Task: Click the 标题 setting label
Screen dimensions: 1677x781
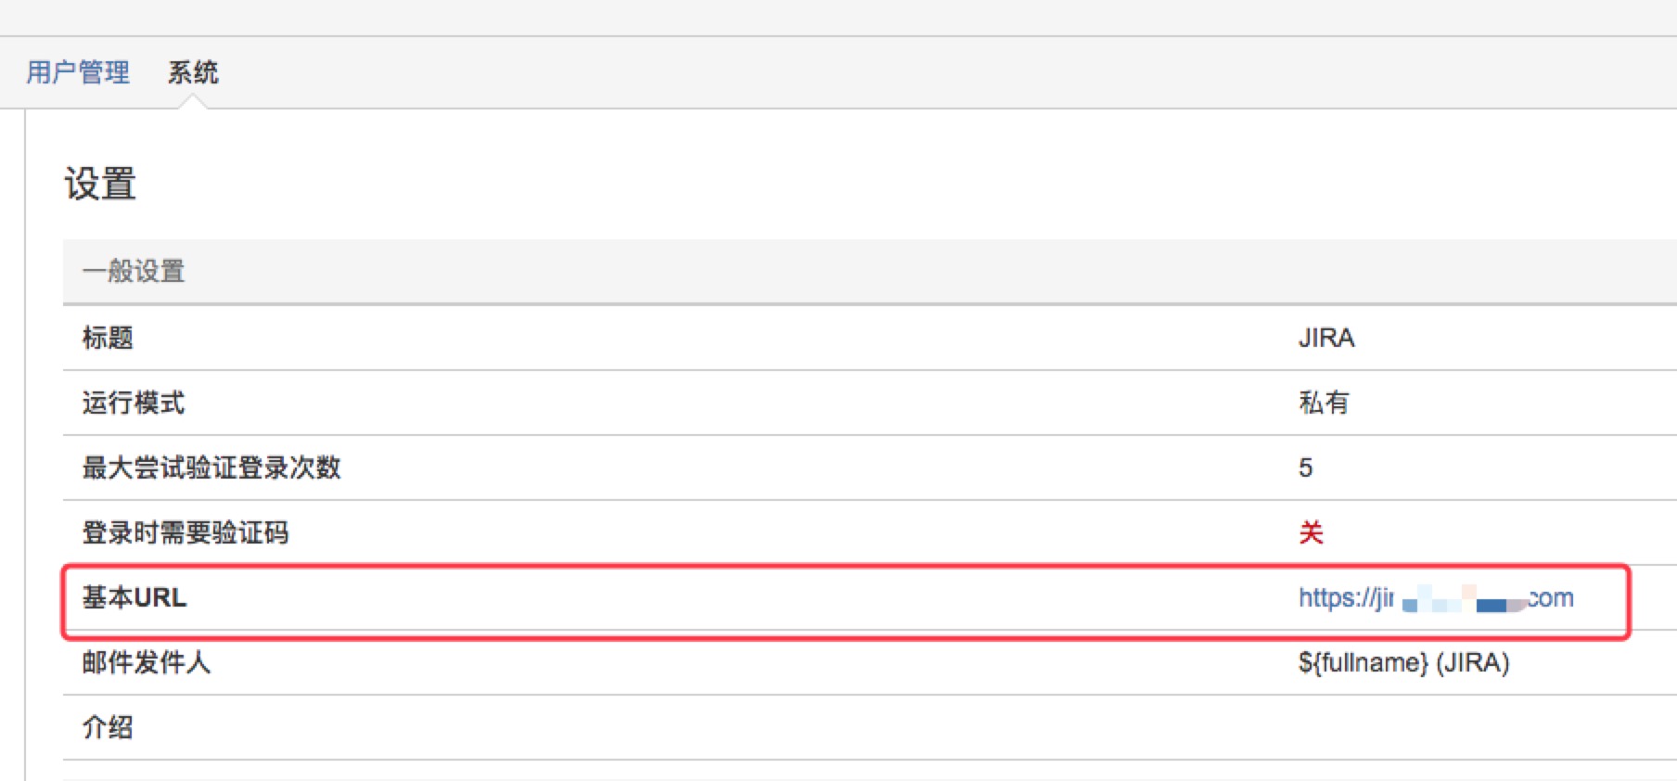Action: pos(108,338)
